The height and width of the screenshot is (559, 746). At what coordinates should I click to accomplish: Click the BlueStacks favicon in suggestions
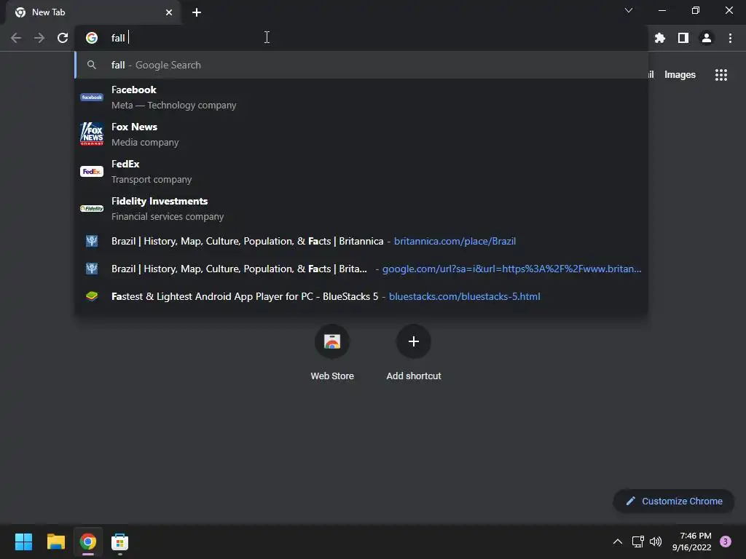tap(92, 296)
